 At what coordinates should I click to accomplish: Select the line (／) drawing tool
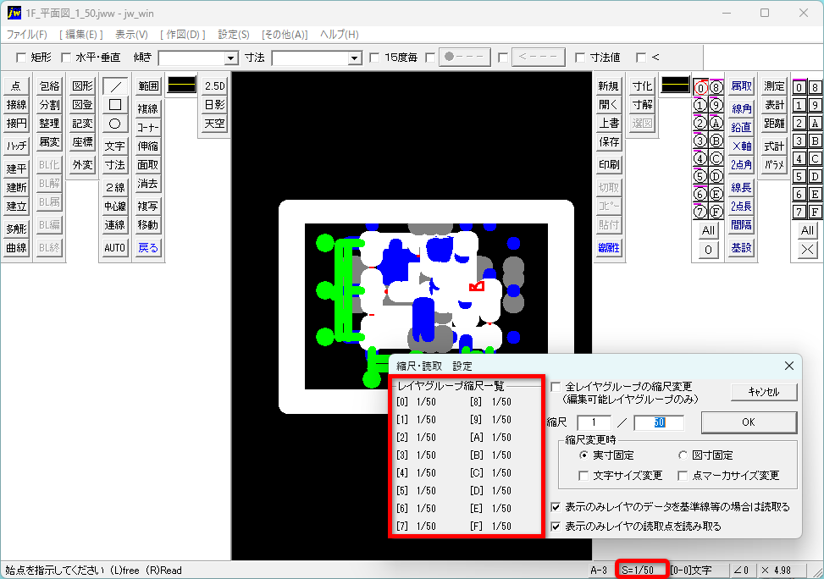click(115, 85)
